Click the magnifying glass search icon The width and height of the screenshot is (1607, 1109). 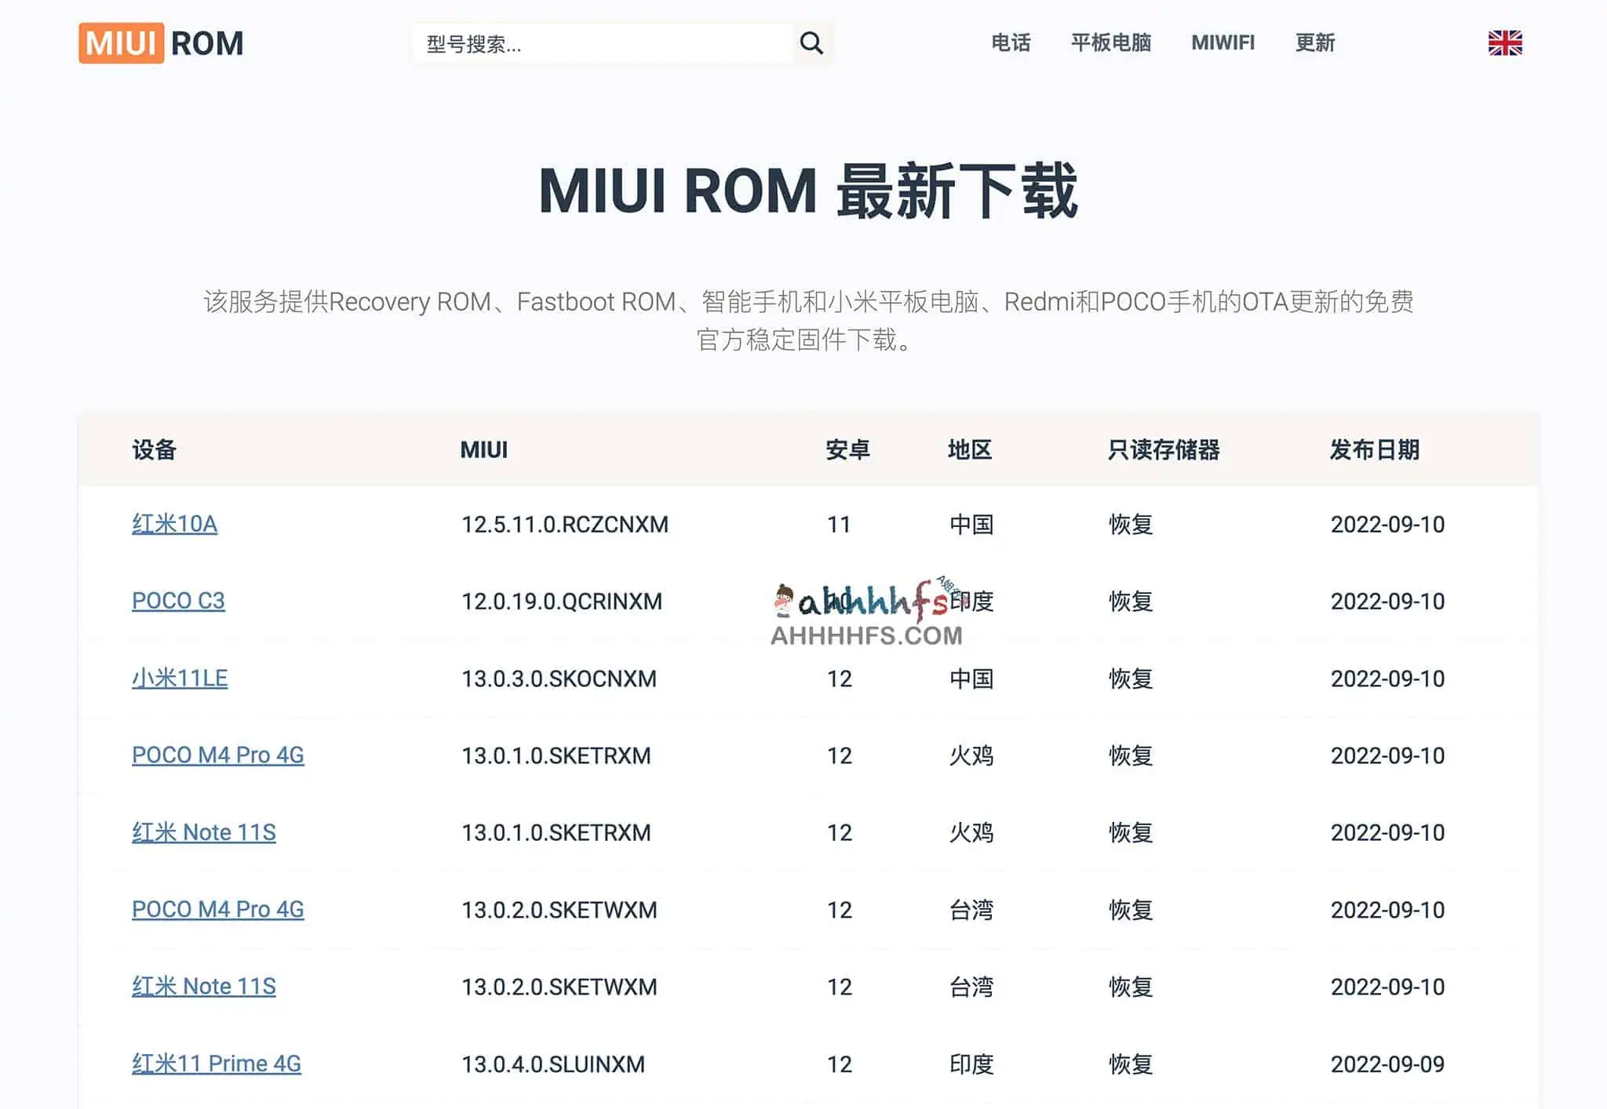pos(812,43)
